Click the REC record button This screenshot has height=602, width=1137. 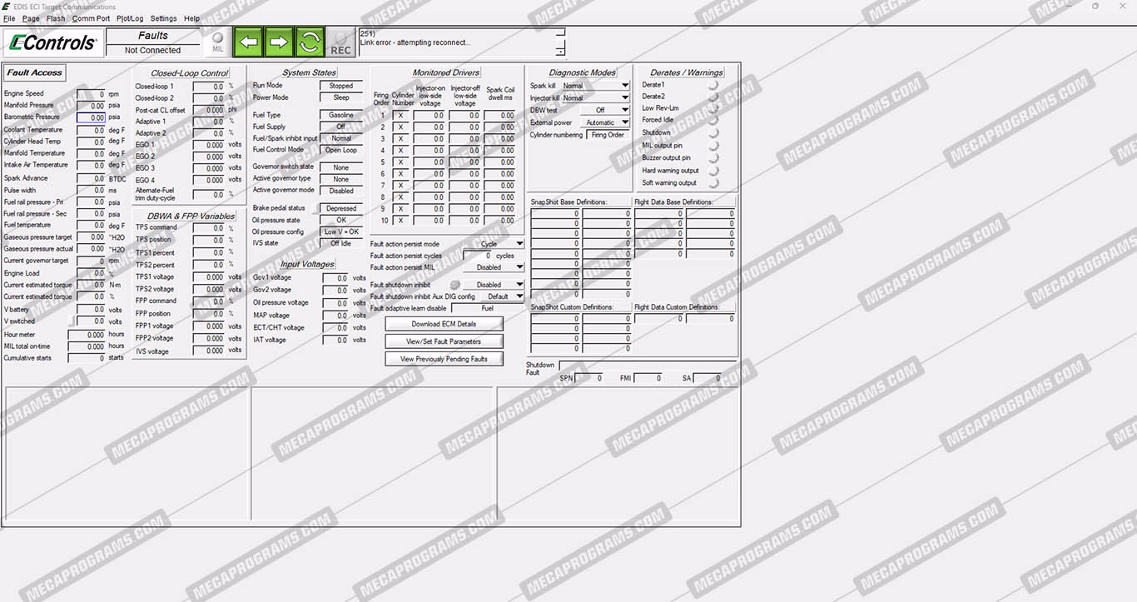coord(340,42)
